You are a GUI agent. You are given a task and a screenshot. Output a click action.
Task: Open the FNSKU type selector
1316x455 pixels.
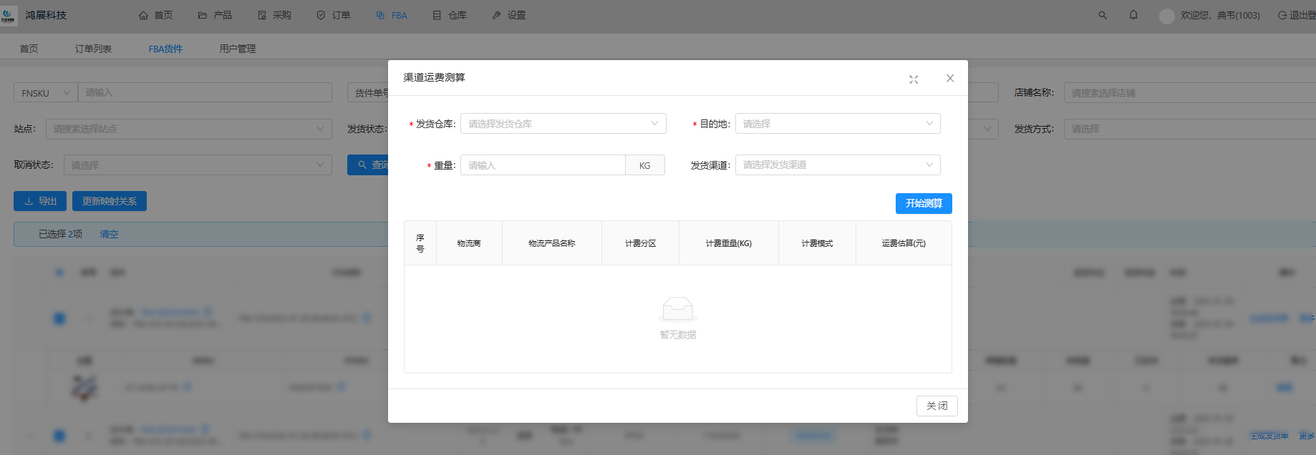pos(45,93)
